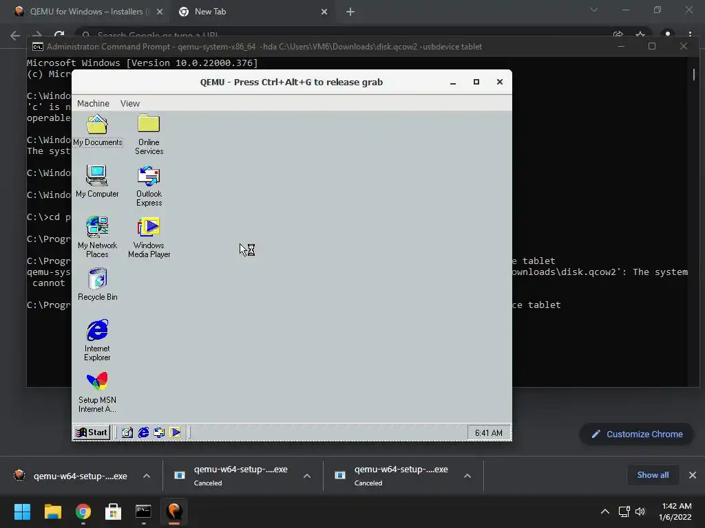Click Chrome's back arrow
This screenshot has width=705, height=528.
[15, 36]
